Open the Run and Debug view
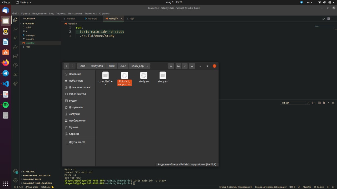Screen dimensions: 337x189 tap(16, 47)
